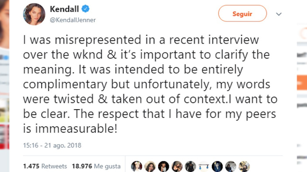This screenshot has height=172, width=307.
Task: Click the tweet body text
Action: pos(146,84)
